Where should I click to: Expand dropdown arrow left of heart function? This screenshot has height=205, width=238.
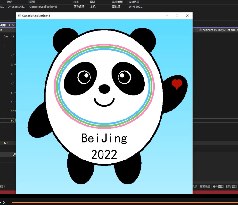click(x=196, y=30)
